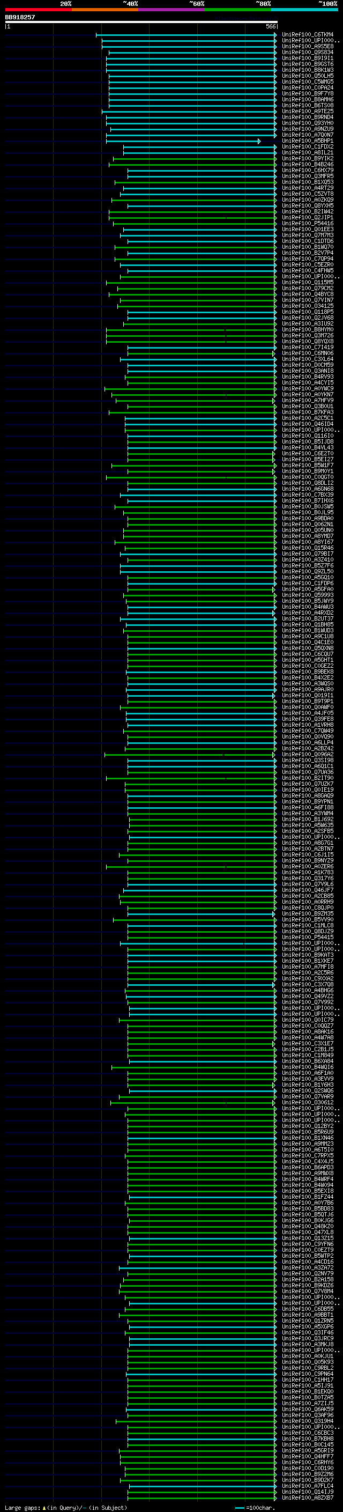Select the UniRef100_C5WMG5 label
The height and width of the screenshot is (1512, 343).
(x=308, y=82)
